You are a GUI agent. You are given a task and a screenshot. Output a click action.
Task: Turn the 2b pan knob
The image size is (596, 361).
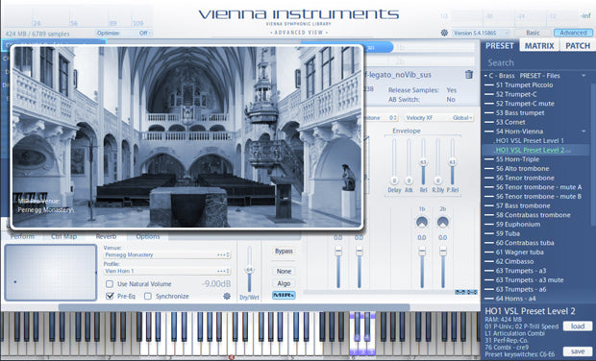point(443,223)
